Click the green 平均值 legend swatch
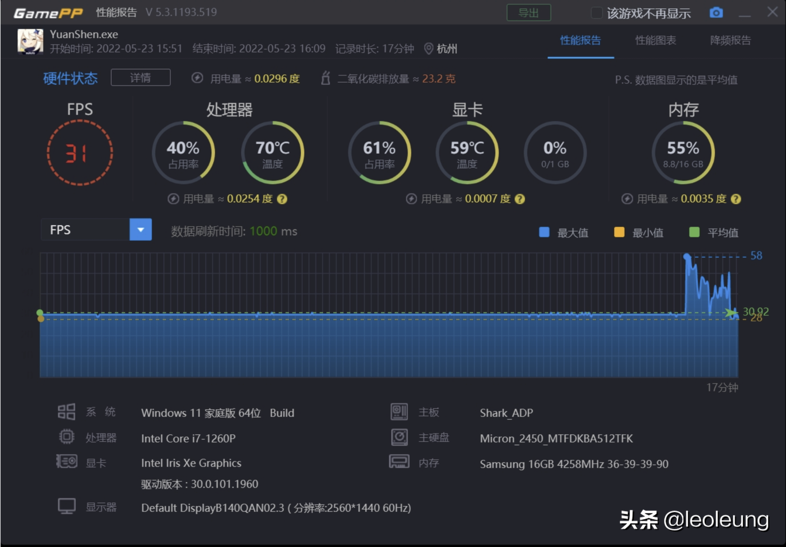 pyautogui.click(x=694, y=232)
